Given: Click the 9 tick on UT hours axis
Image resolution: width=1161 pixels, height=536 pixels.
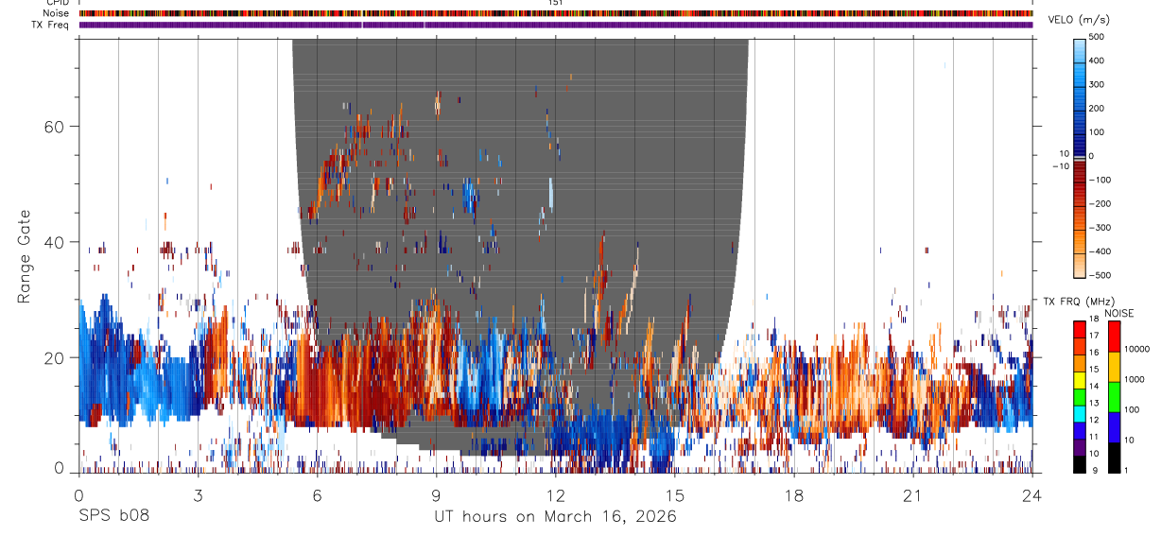Looking at the screenshot, I should (436, 495).
